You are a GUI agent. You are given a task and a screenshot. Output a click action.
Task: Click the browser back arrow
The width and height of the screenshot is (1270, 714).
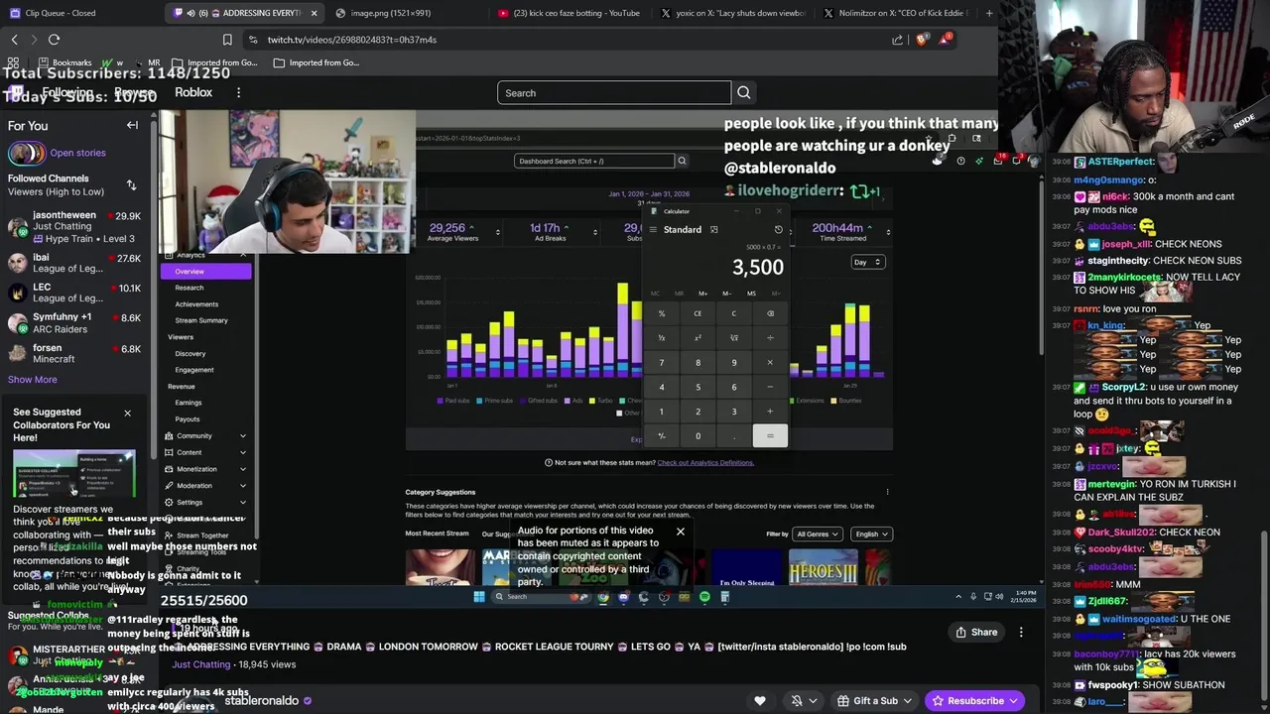pos(14,40)
